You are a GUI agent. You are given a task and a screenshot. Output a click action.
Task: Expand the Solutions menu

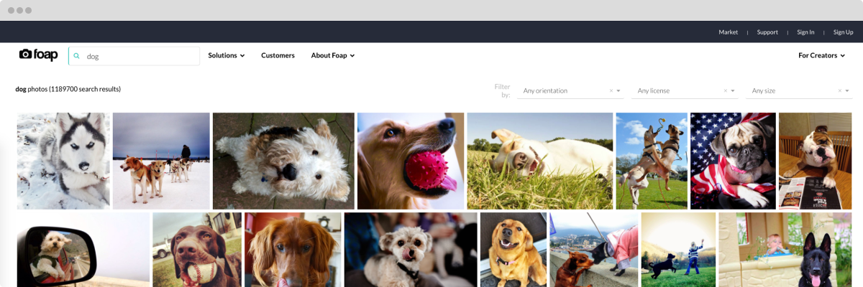click(227, 55)
